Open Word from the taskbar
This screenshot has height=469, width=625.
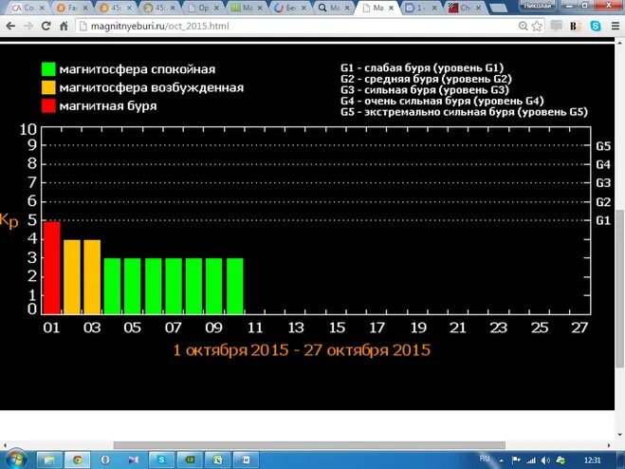246,460
